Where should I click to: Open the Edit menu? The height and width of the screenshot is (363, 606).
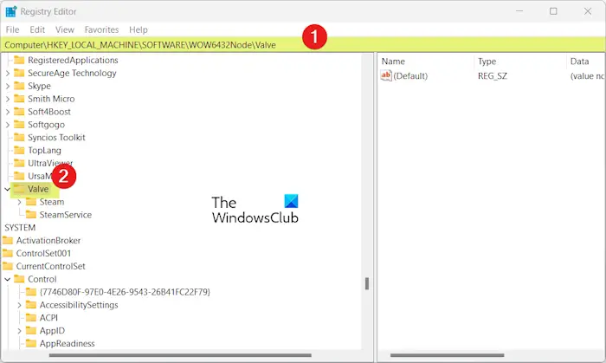coord(37,29)
